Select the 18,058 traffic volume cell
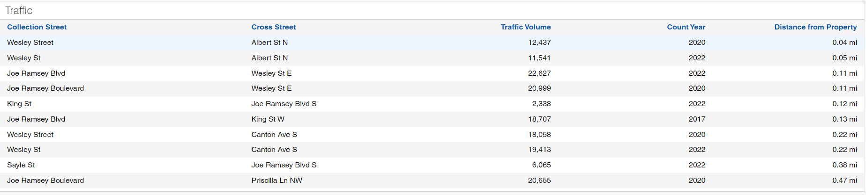This screenshot has height=195, width=866. point(539,135)
